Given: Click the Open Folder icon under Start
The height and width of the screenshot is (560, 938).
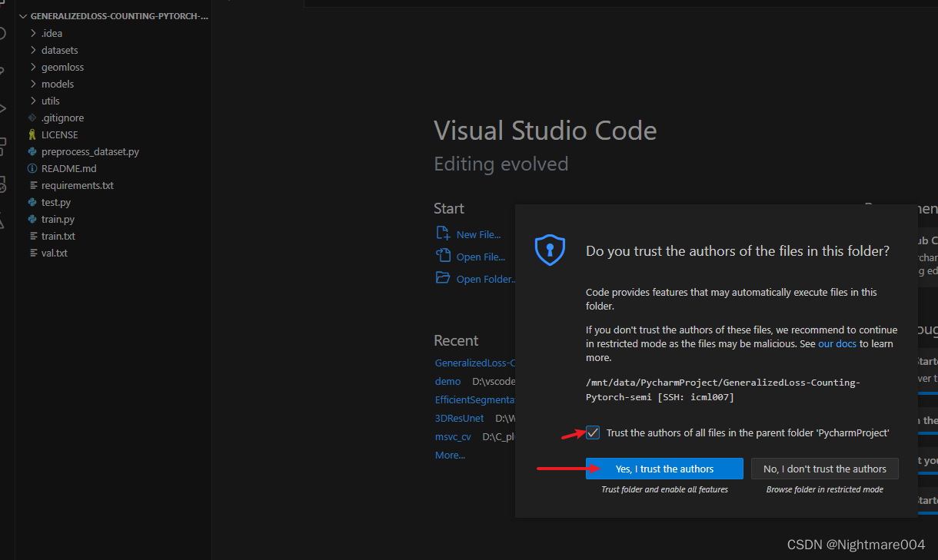Looking at the screenshot, I should (x=442, y=278).
